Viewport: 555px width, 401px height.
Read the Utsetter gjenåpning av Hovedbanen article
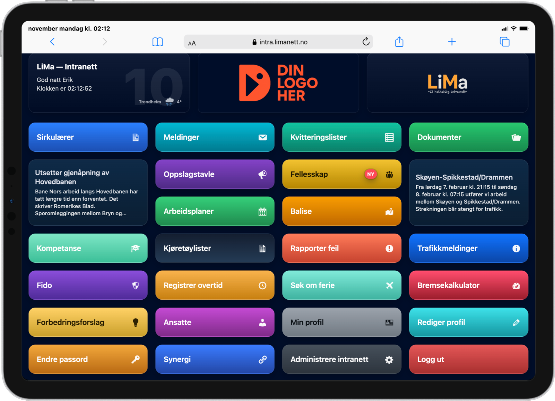(88, 193)
